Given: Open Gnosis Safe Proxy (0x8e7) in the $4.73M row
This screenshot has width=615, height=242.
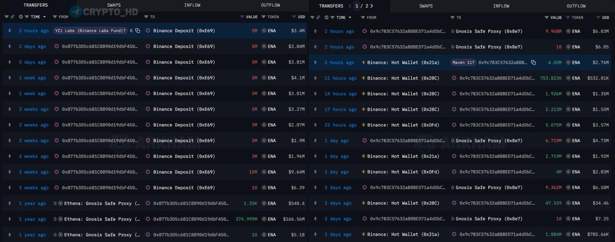Looking at the screenshot, I should point(489,141).
